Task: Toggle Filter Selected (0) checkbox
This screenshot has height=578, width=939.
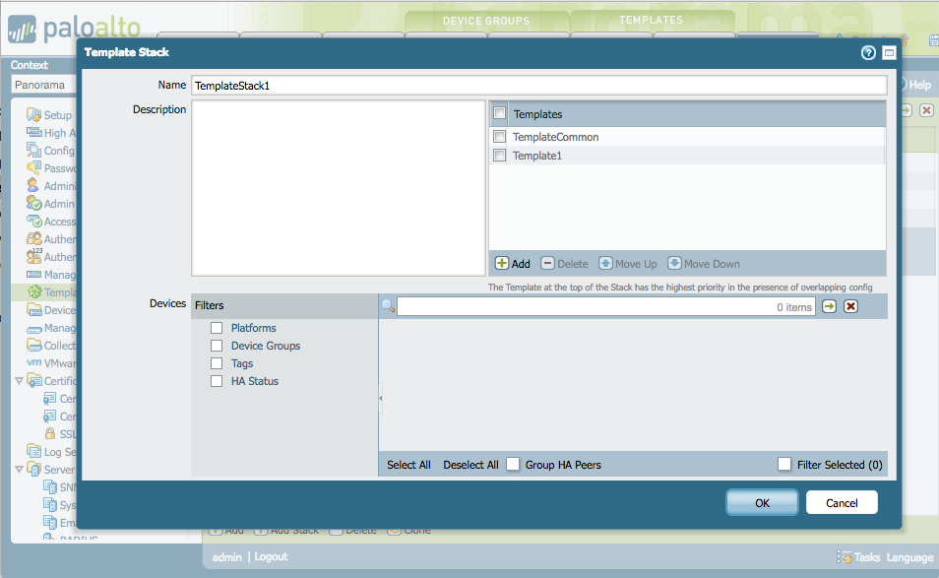Action: pos(783,464)
